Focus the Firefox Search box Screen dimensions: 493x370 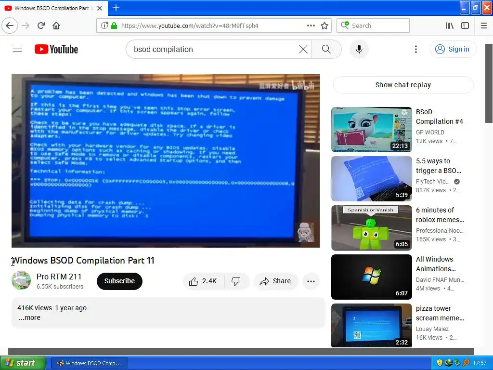373,26
